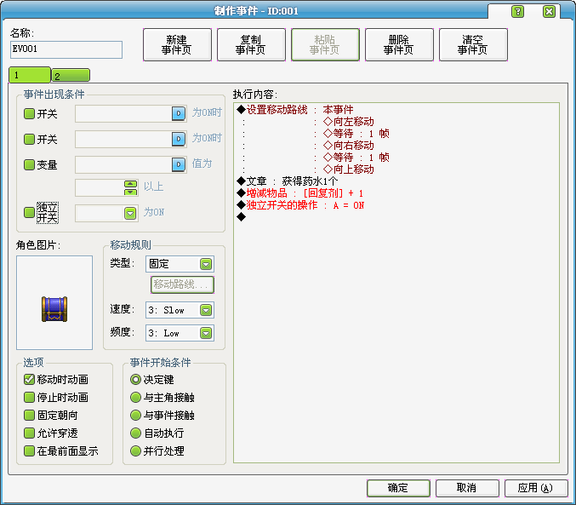Select command 文章：获得药水1个
This screenshot has height=505, width=576.
tap(288, 181)
